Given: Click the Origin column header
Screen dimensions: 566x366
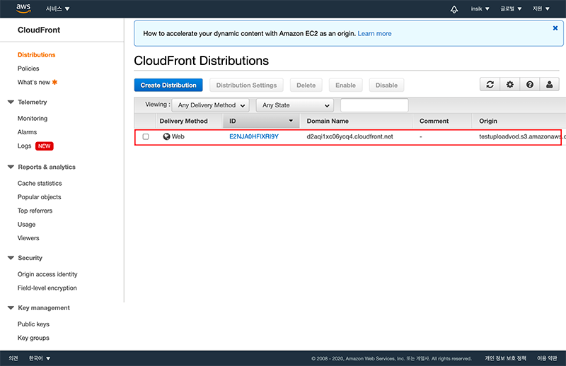Looking at the screenshot, I should click(x=488, y=121).
